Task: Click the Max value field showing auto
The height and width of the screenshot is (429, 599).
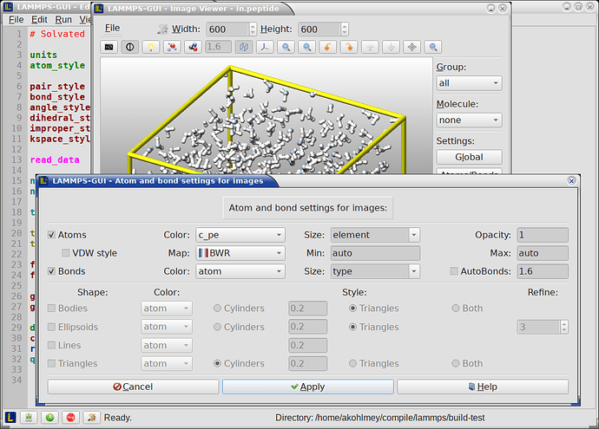Action: pyautogui.click(x=543, y=253)
